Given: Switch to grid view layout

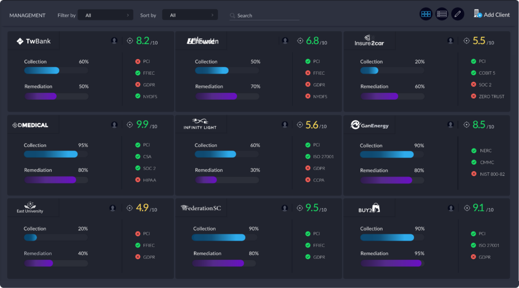Looking at the screenshot, I should 426,14.
